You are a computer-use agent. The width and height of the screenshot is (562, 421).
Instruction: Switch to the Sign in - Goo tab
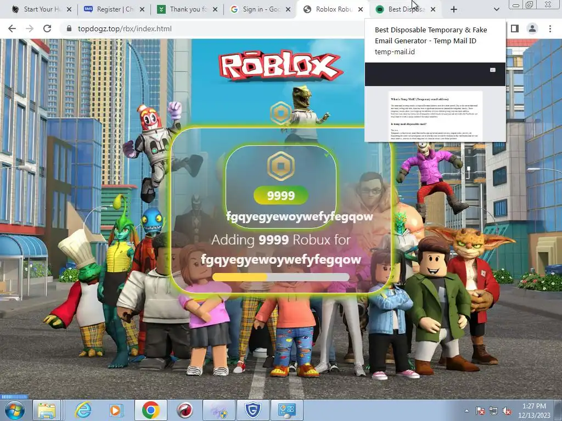click(259, 9)
